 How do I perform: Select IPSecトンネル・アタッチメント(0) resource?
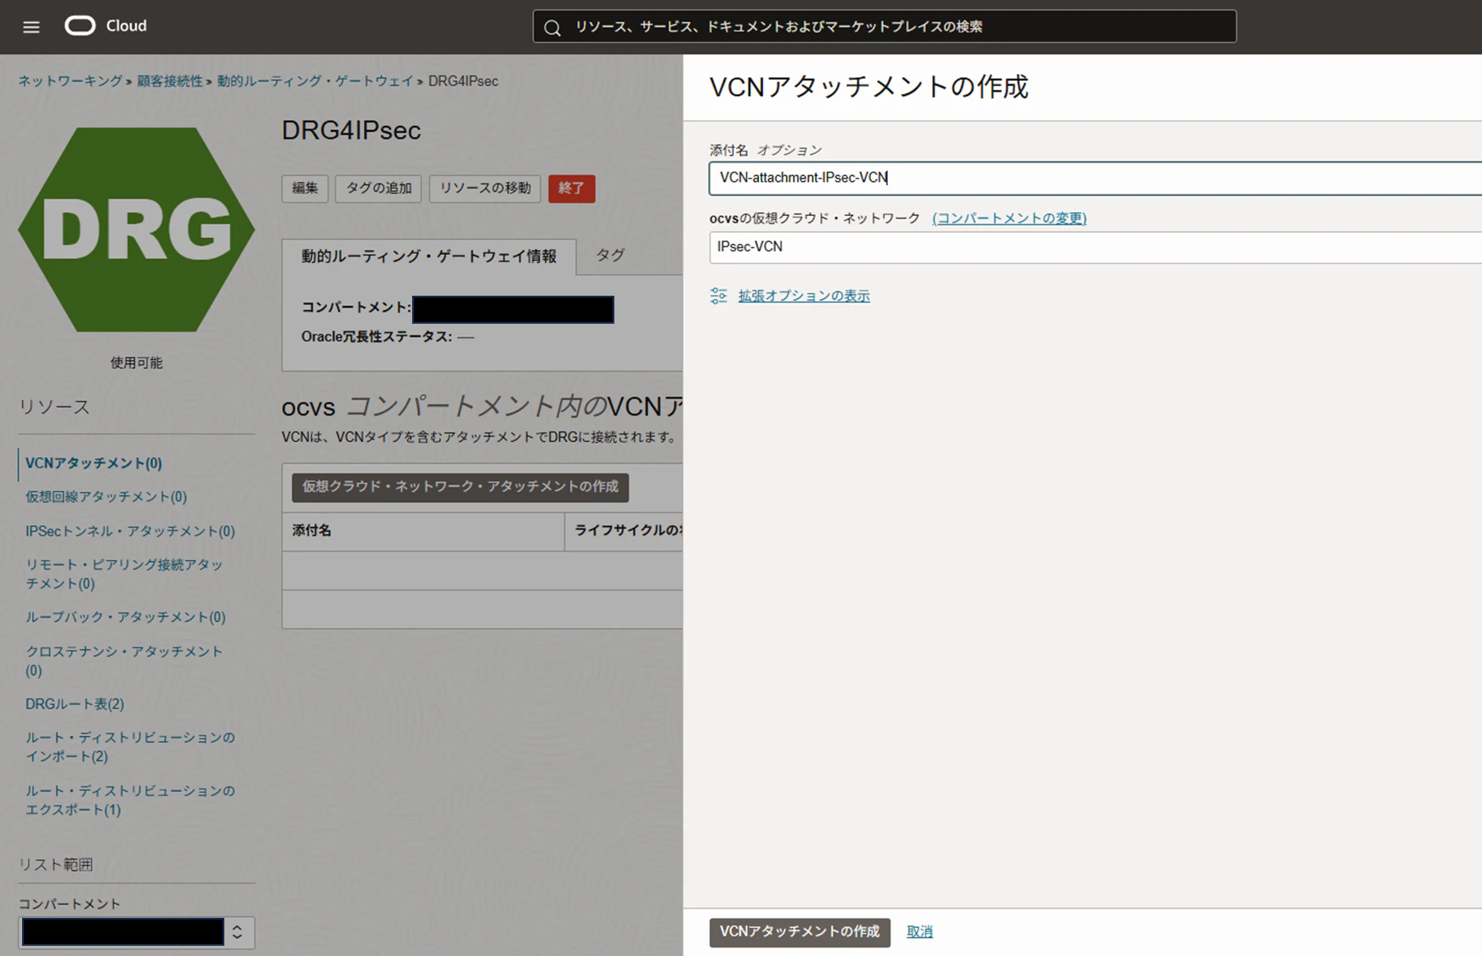pos(130,532)
